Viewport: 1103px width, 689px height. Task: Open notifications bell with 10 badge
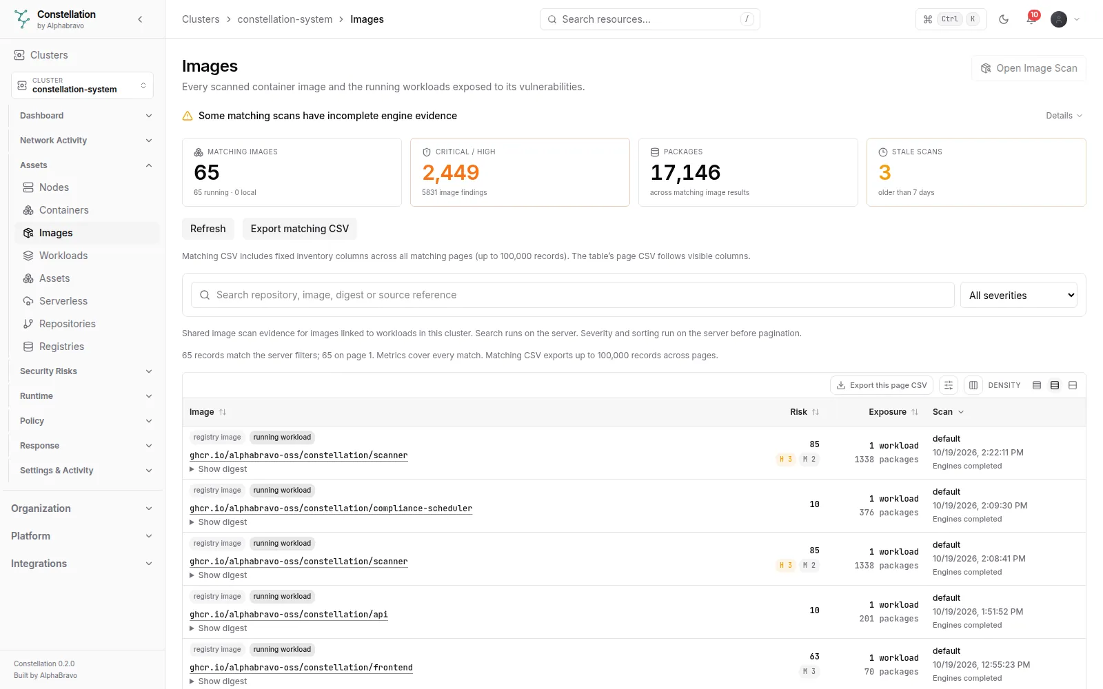tap(1031, 19)
